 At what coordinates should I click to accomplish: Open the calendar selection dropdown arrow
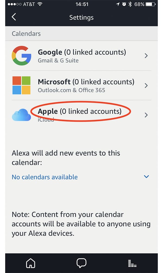(146, 177)
